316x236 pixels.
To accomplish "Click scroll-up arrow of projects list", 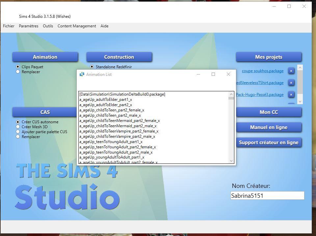I will coord(300,68).
